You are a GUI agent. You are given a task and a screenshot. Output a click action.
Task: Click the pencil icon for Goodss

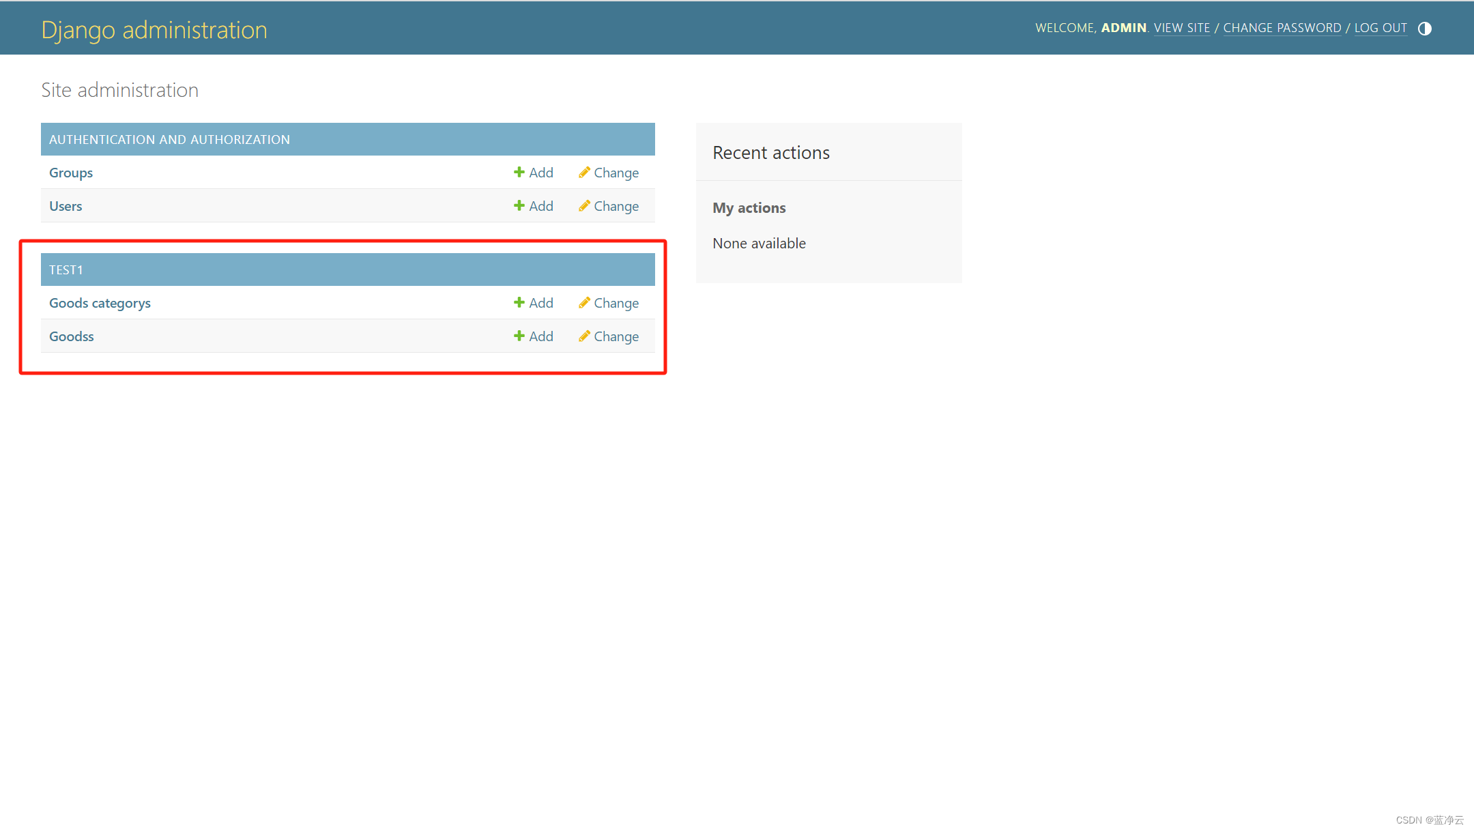(584, 336)
